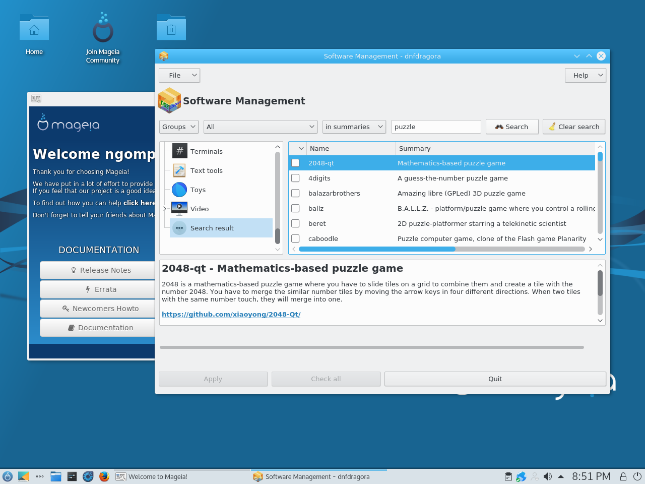Open the Trash desktop icon

coord(171,29)
